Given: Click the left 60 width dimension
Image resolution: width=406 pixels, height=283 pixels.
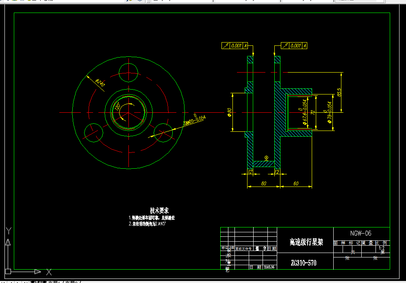Looking at the screenshot, I should click(x=264, y=184).
